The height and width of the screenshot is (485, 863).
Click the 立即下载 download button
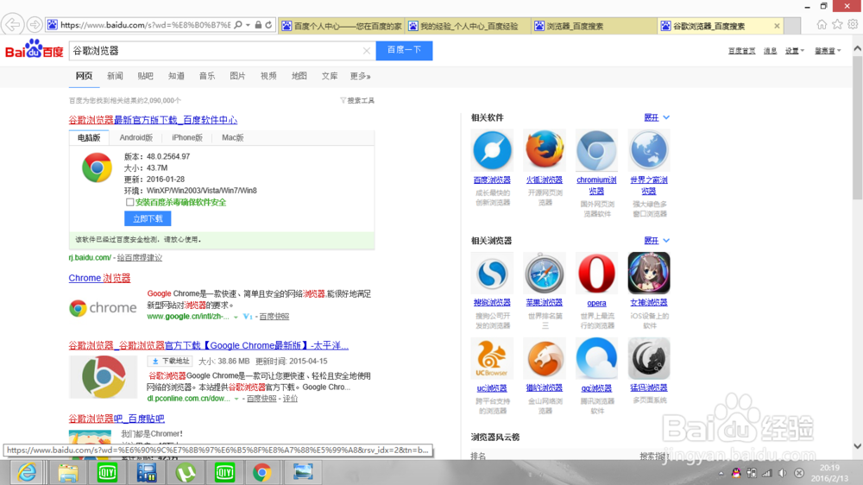[x=148, y=218]
